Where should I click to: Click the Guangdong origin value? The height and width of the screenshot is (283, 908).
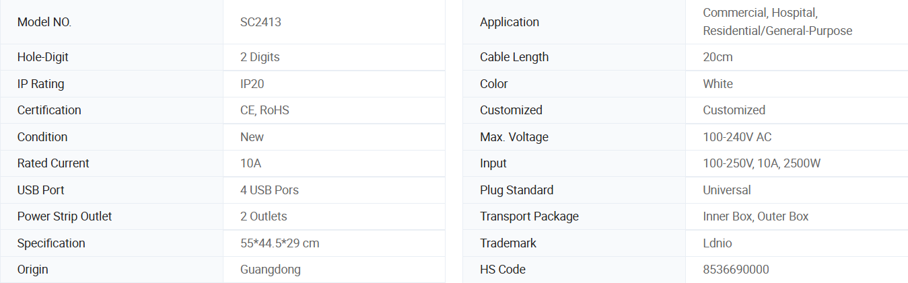(x=270, y=270)
